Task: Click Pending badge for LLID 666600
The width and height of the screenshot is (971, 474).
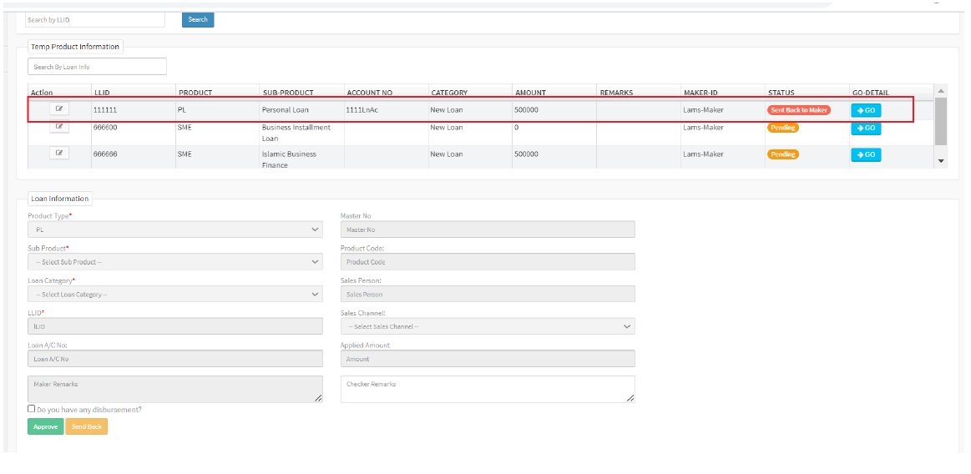Action: point(783,128)
